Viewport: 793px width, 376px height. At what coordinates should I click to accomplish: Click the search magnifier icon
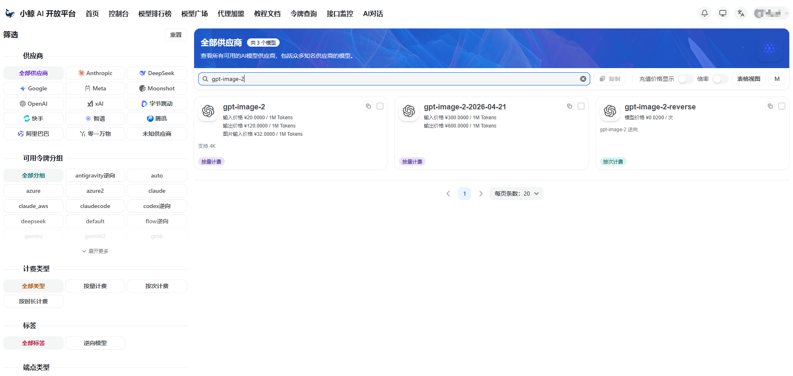205,79
